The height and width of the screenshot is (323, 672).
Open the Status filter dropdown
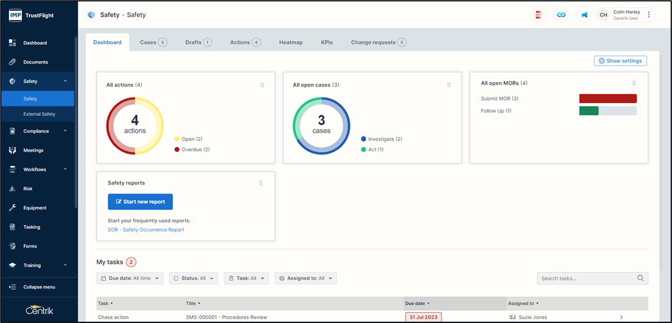point(193,278)
